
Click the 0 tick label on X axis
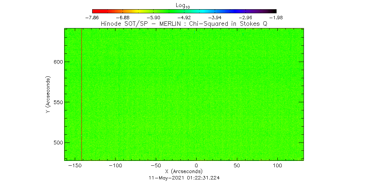coord(196,166)
